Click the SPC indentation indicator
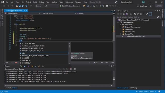 pos(107,63)
